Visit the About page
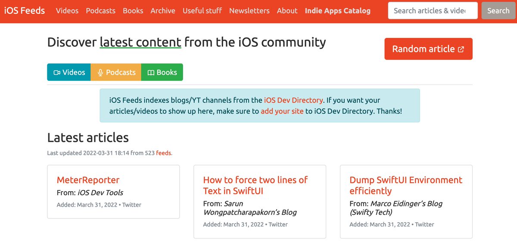Viewport: 517px width, 242px height. click(287, 10)
